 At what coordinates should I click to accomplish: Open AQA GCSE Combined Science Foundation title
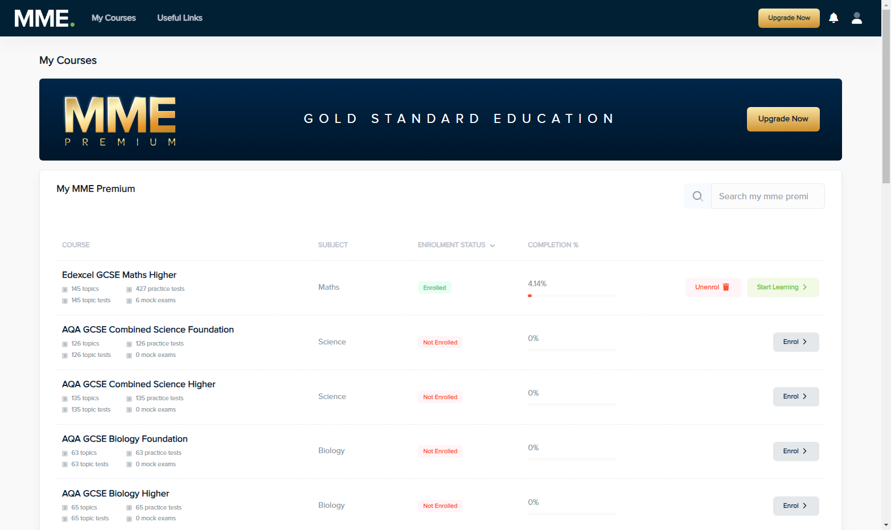click(148, 330)
